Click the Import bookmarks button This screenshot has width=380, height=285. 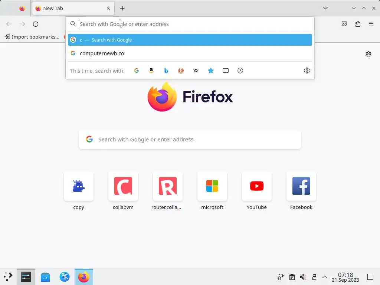tap(32, 37)
